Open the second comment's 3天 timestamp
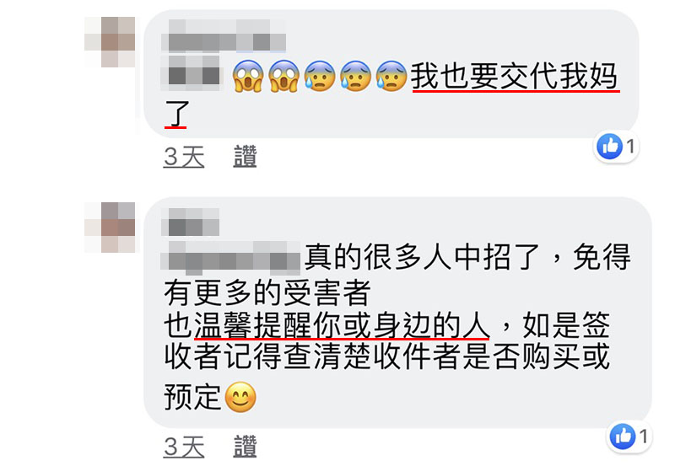Image resolution: width=675 pixels, height=466 pixels. (x=184, y=447)
